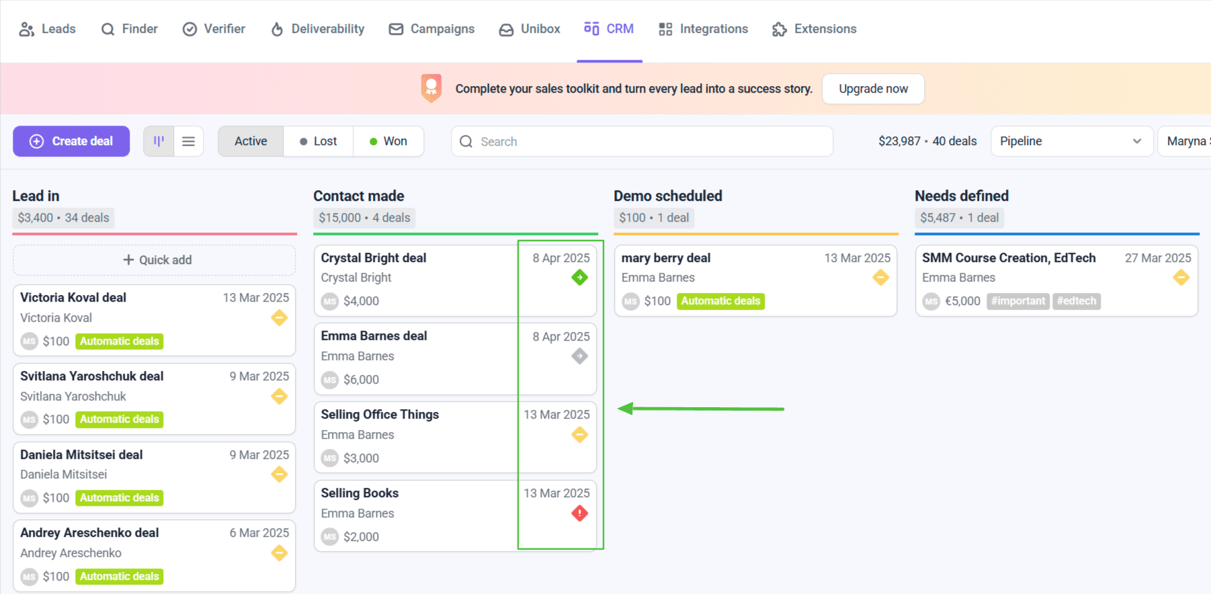
Task: Click yellow status icon on SMM Course Creation deal
Action: click(1181, 278)
